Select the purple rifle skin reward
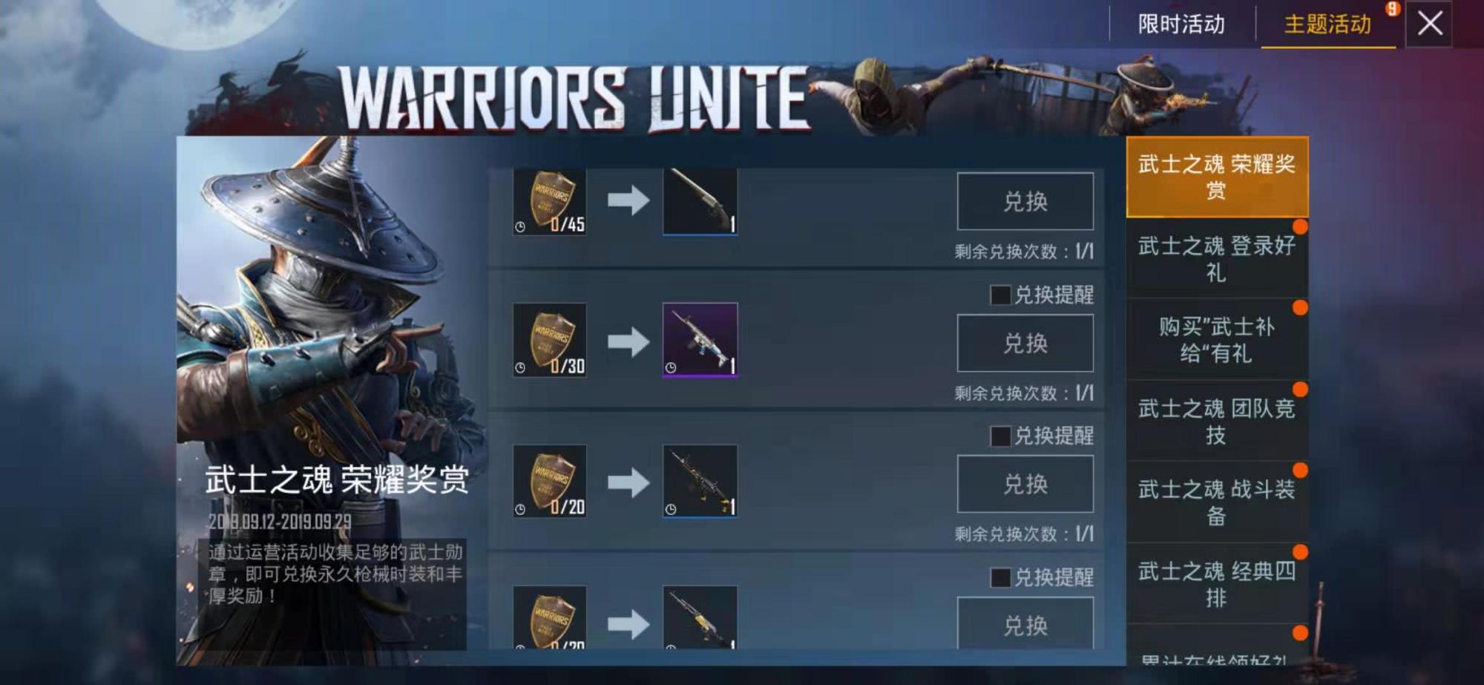 pyautogui.click(x=700, y=340)
